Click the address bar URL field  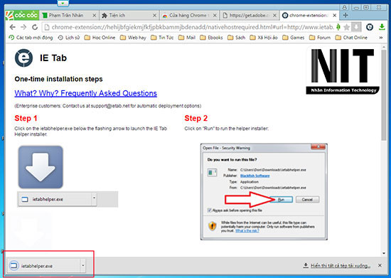[192, 27]
